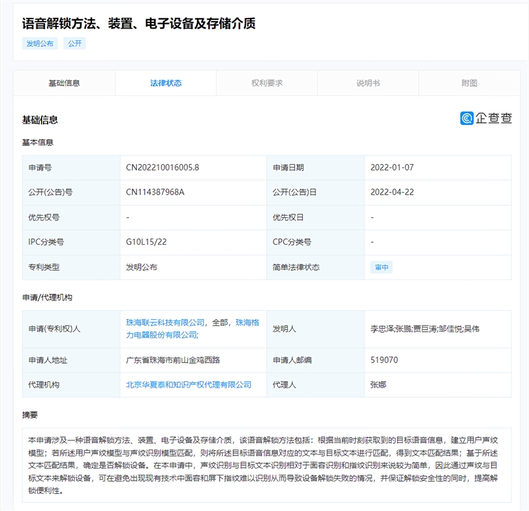Viewport: 529px width, 511px height.
Task: Click the 优先权日 label cell
Action: tap(315, 218)
